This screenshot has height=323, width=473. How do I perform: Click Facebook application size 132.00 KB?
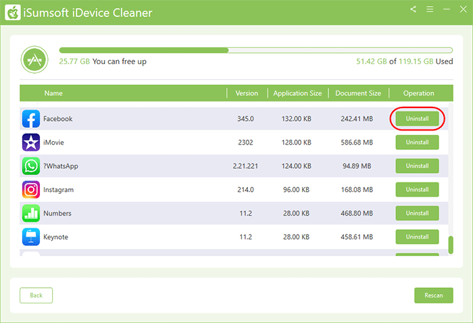(x=296, y=119)
